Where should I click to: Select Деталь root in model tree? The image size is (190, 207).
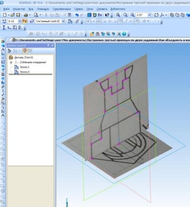(24, 57)
